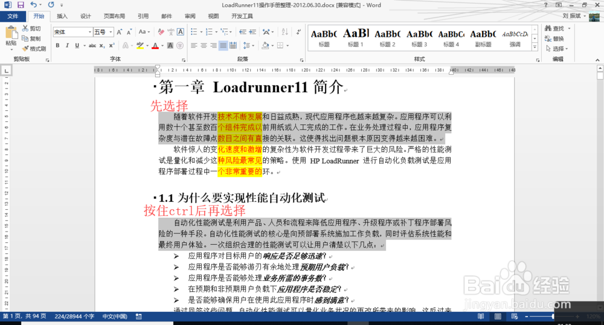Open the Font dialog launcher
The width and height of the screenshot is (604, 325).
[184, 60]
